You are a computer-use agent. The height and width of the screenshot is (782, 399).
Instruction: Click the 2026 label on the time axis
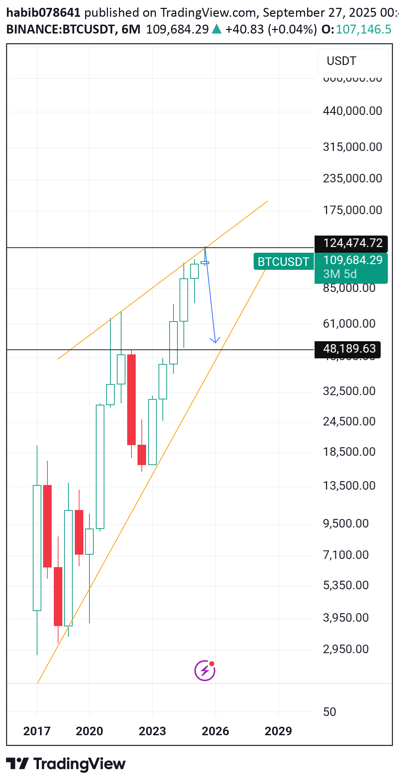pos(215,731)
